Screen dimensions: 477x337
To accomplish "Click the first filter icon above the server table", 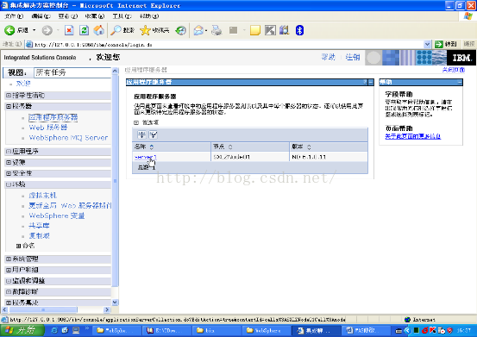I will (141, 134).
